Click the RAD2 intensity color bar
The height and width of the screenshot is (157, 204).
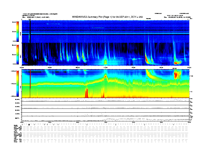[x=18, y=32]
